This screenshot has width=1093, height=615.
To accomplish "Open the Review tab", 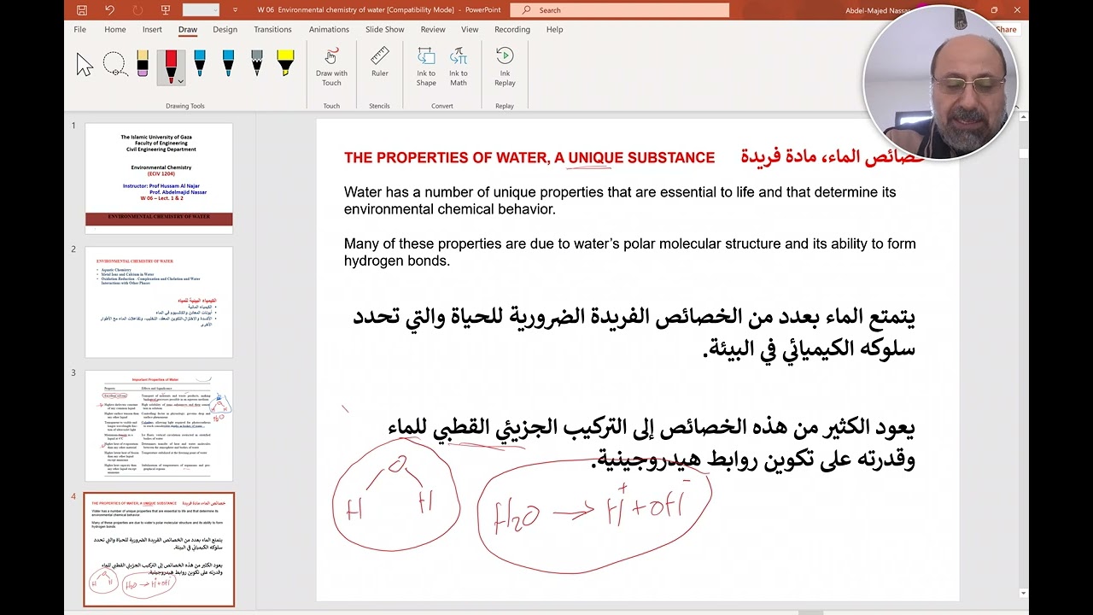I will click(x=433, y=29).
